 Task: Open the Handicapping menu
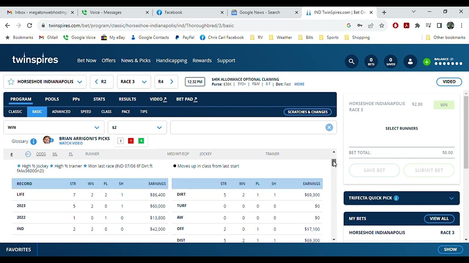click(x=171, y=60)
